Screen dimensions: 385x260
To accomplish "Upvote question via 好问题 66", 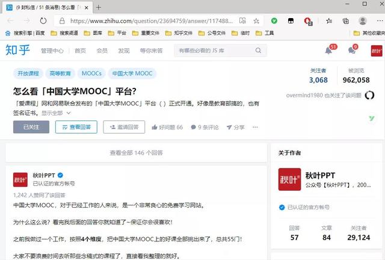I will click(x=167, y=127).
